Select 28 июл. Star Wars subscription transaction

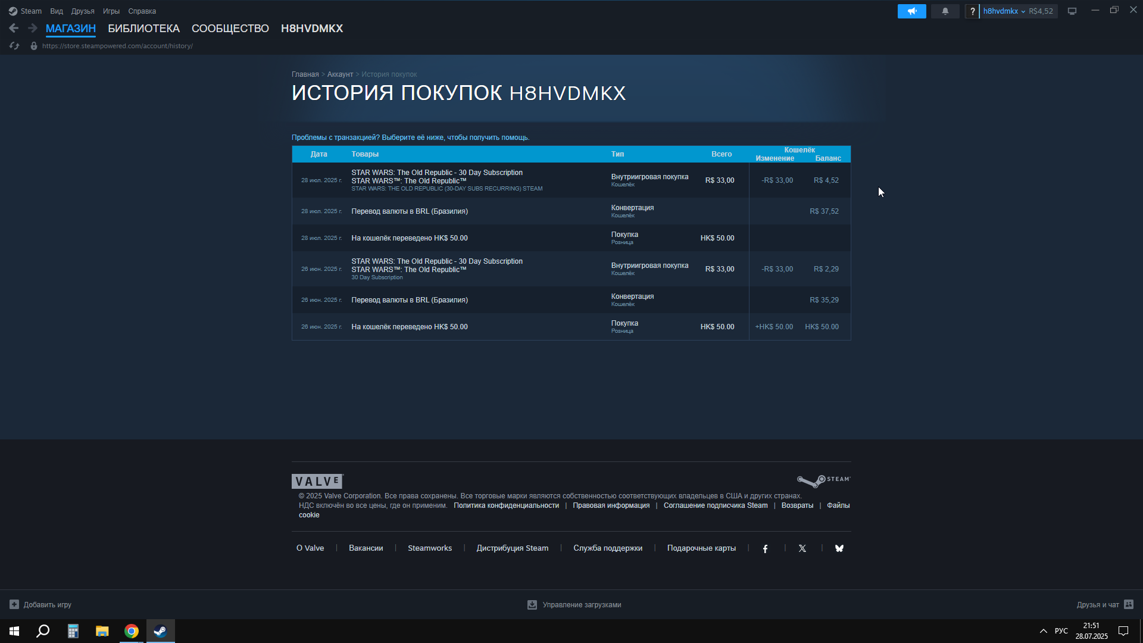[571, 180]
